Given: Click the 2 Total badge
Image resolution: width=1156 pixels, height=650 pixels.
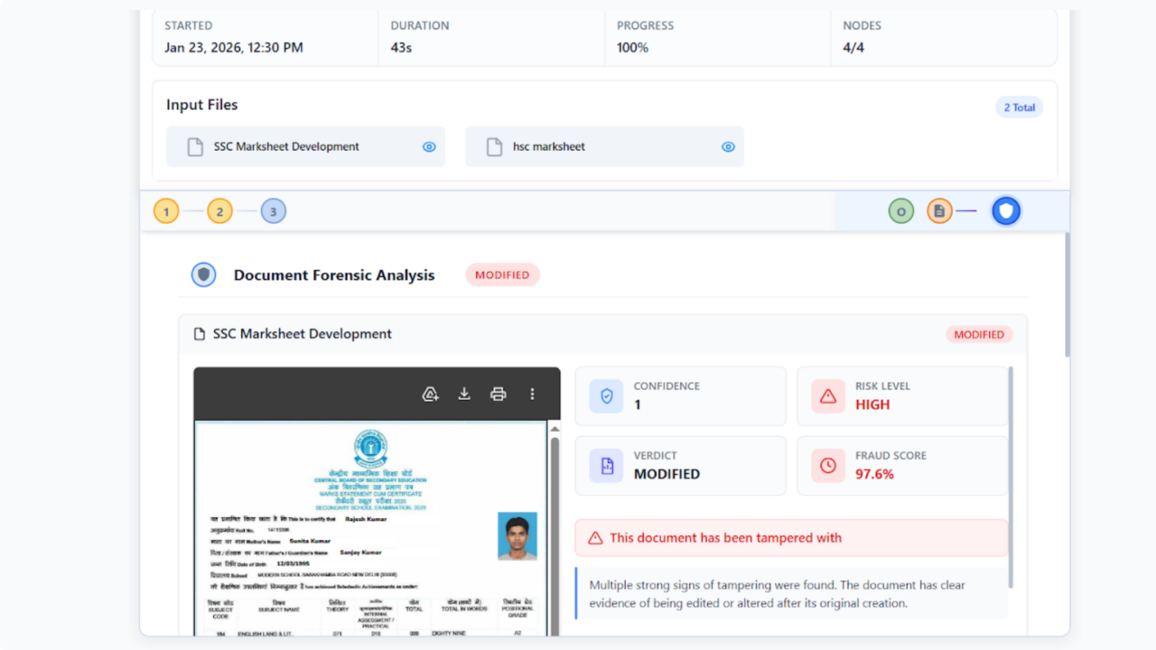Looking at the screenshot, I should 1019,107.
